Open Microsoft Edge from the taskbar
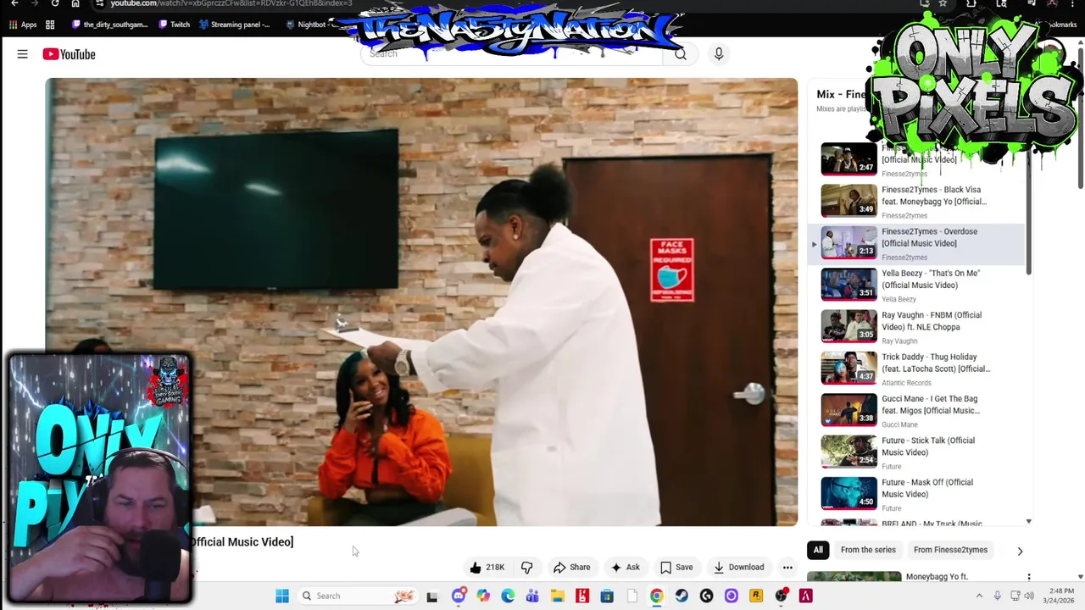The image size is (1085, 610). point(508,596)
